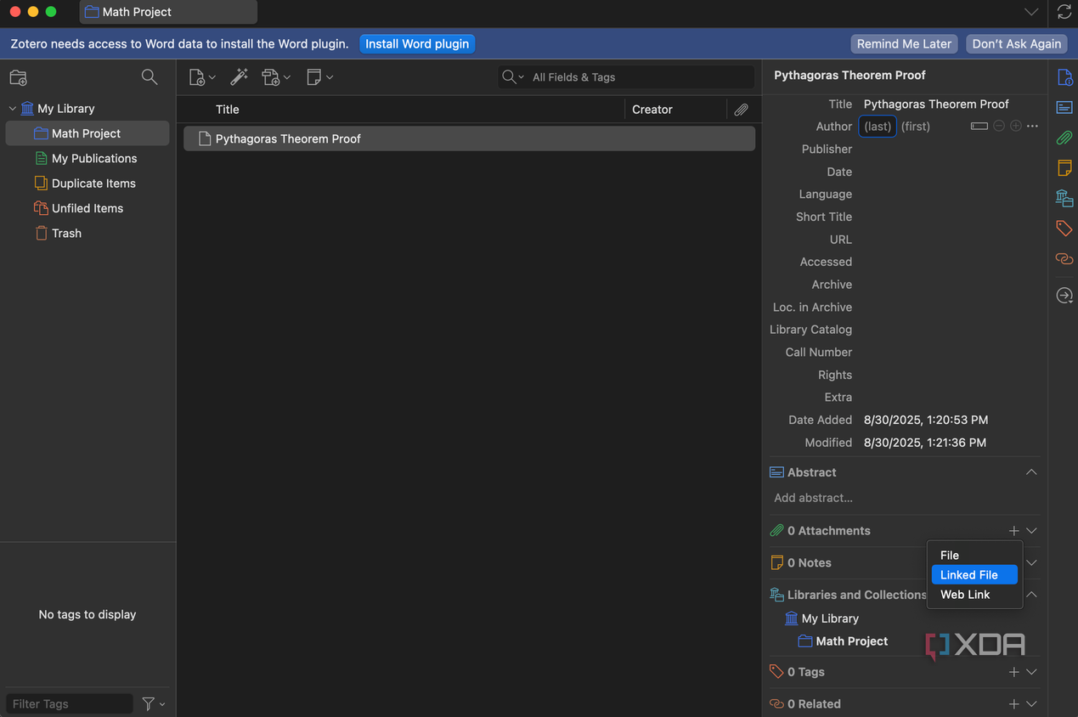Screen dimensions: 1078x717
Task: Click the plus button in Related section
Action: coord(1013,704)
